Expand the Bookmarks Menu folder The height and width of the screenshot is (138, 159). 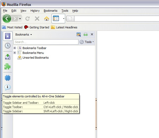click(x=15, y=53)
